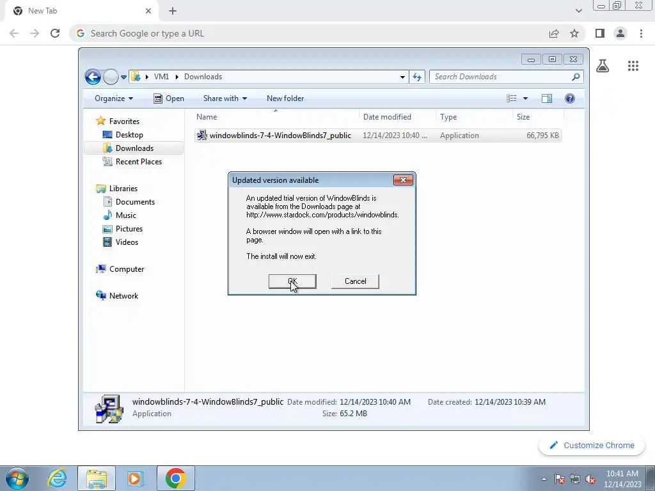Open the Organize menu
The height and width of the screenshot is (491, 655).
point(114,98)
